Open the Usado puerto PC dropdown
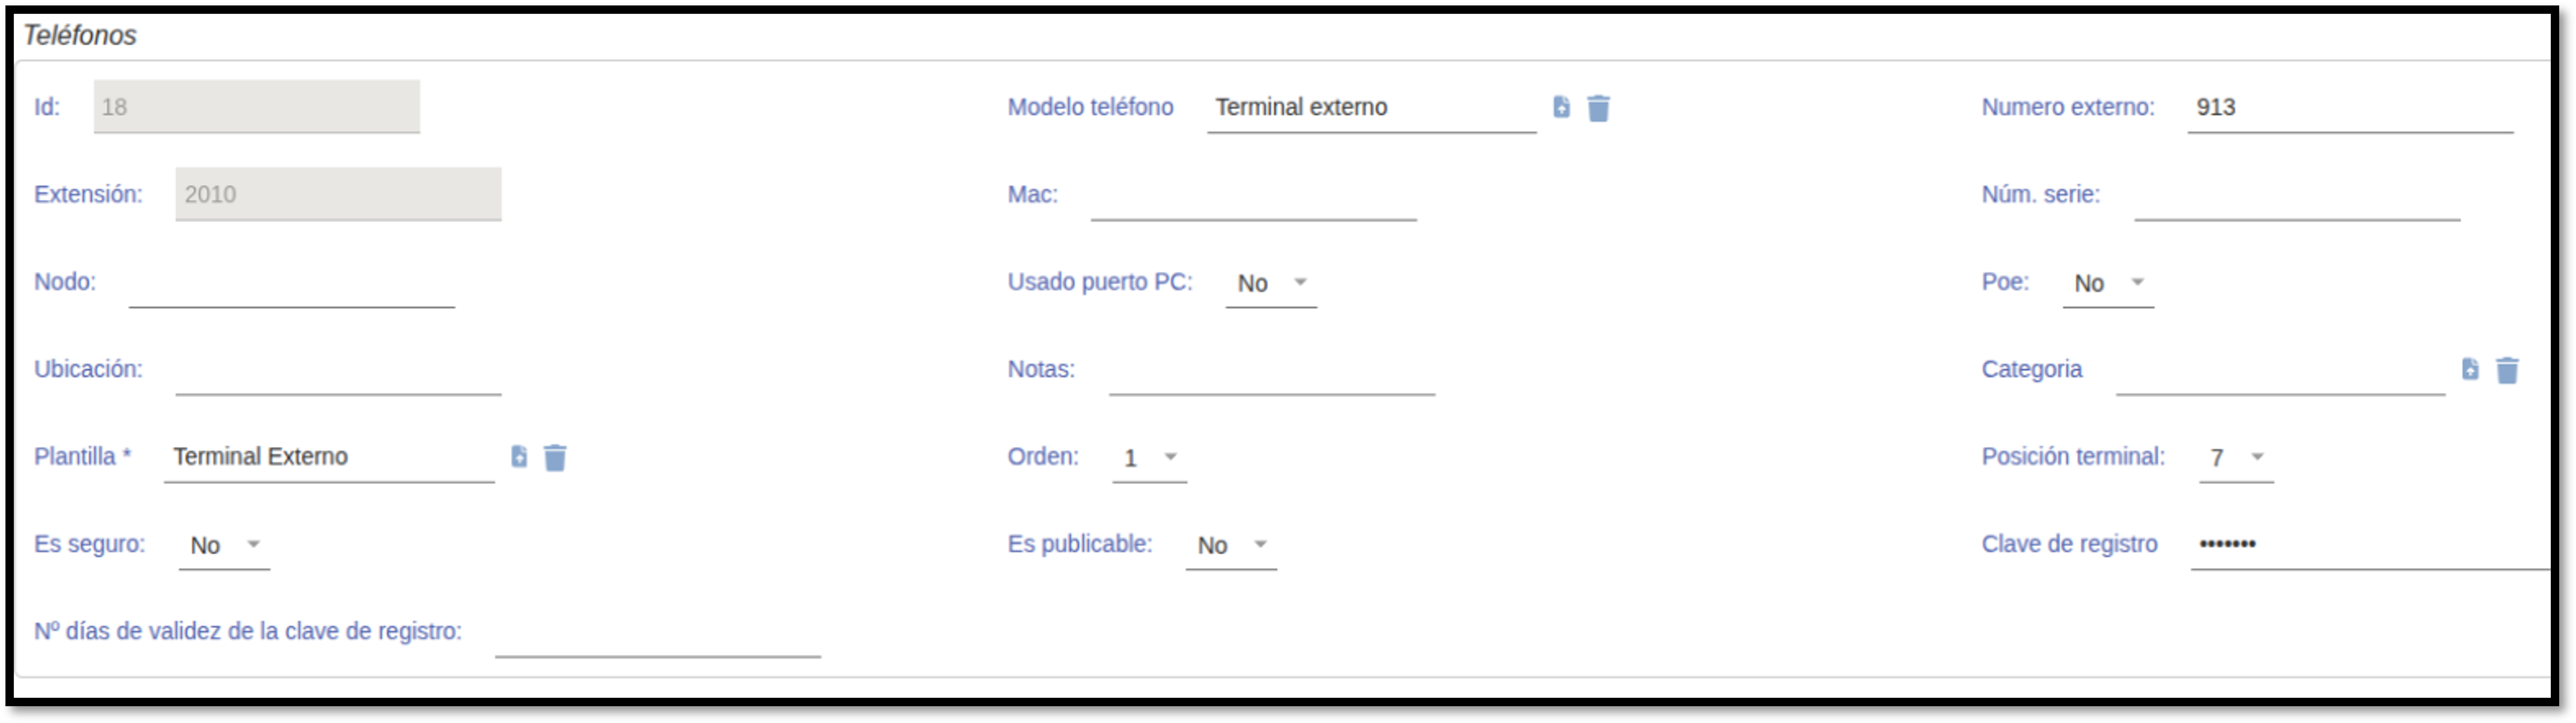The width and height of the screenshot is (2576, 723). [1271, 283]
